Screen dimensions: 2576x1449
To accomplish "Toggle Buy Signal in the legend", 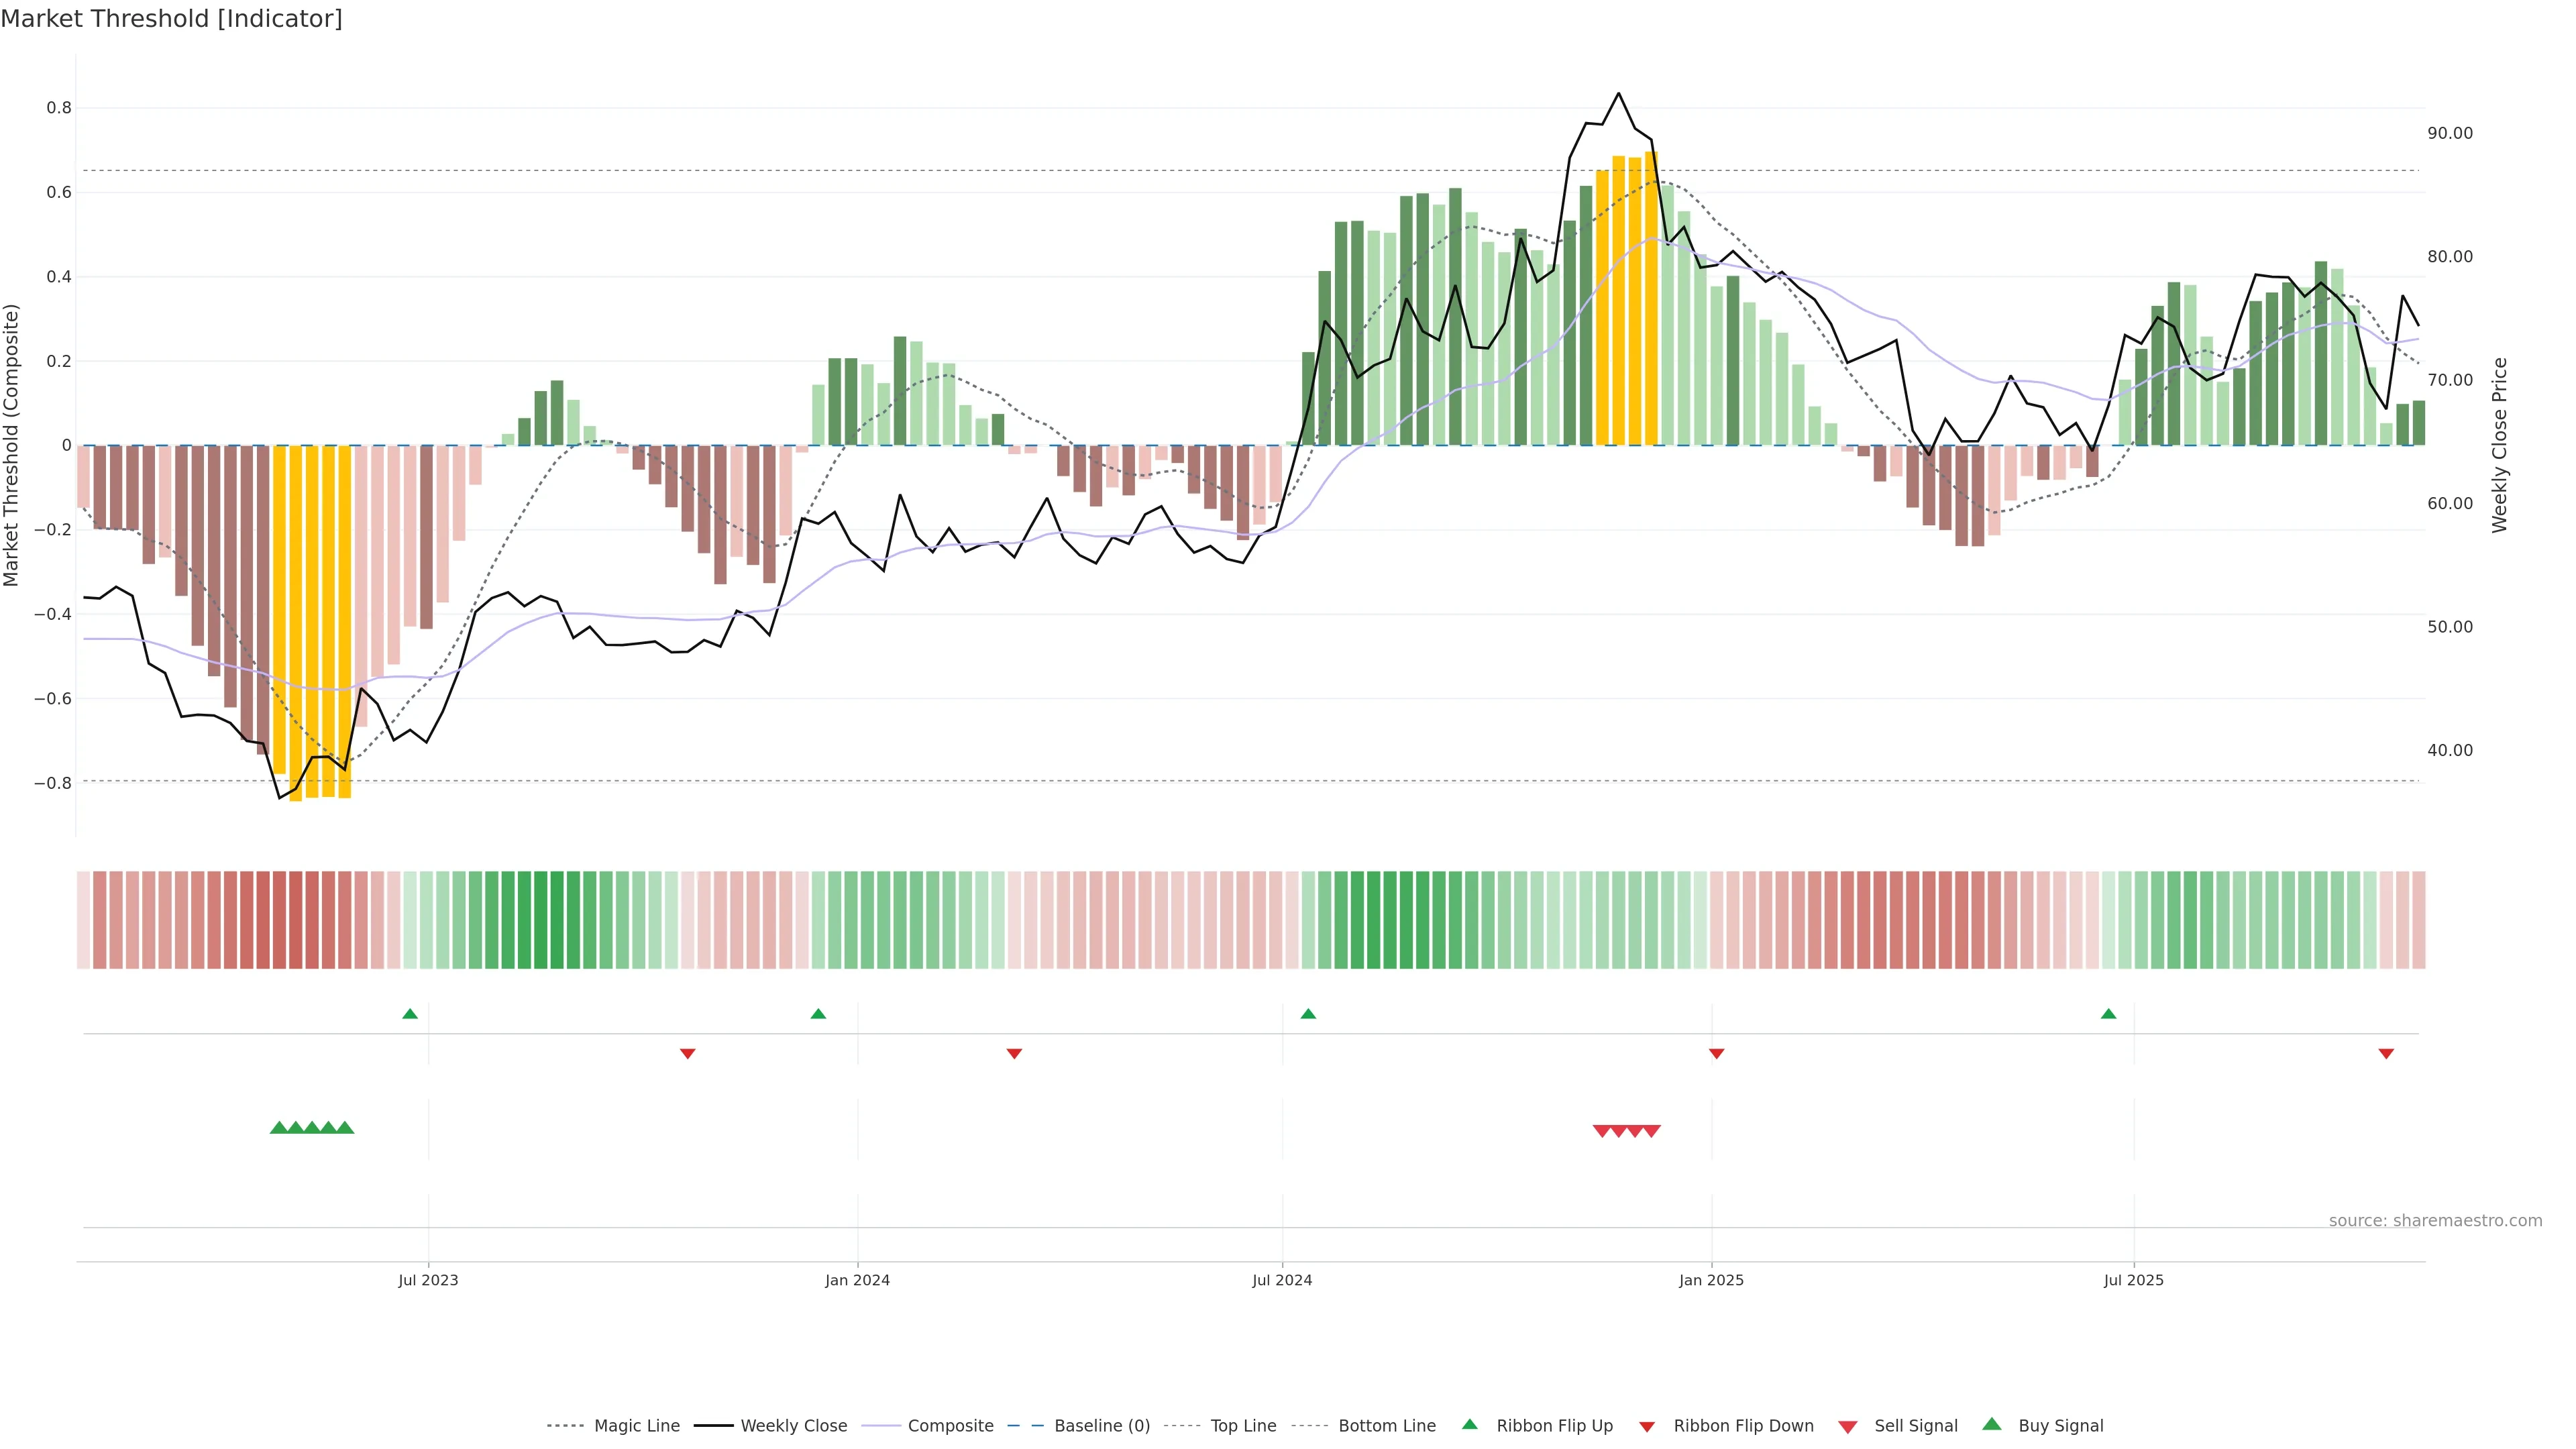I will (x=2060, y=1426).
